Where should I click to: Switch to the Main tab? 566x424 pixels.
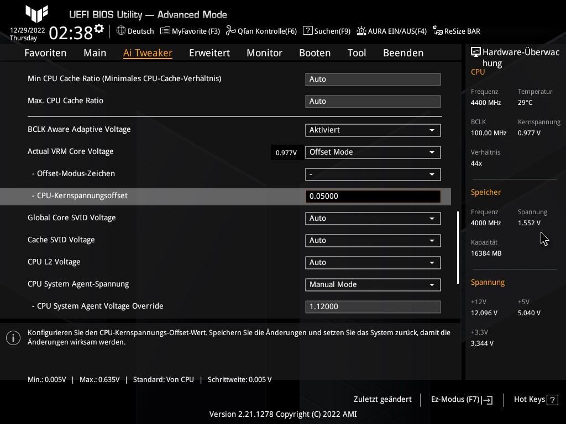[95, 53]
